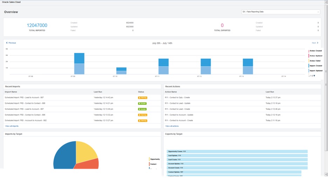The width and height of the screenshot is (328, 178).
Task: Click the 07/12 import bar
Action: tap(206, 67)
